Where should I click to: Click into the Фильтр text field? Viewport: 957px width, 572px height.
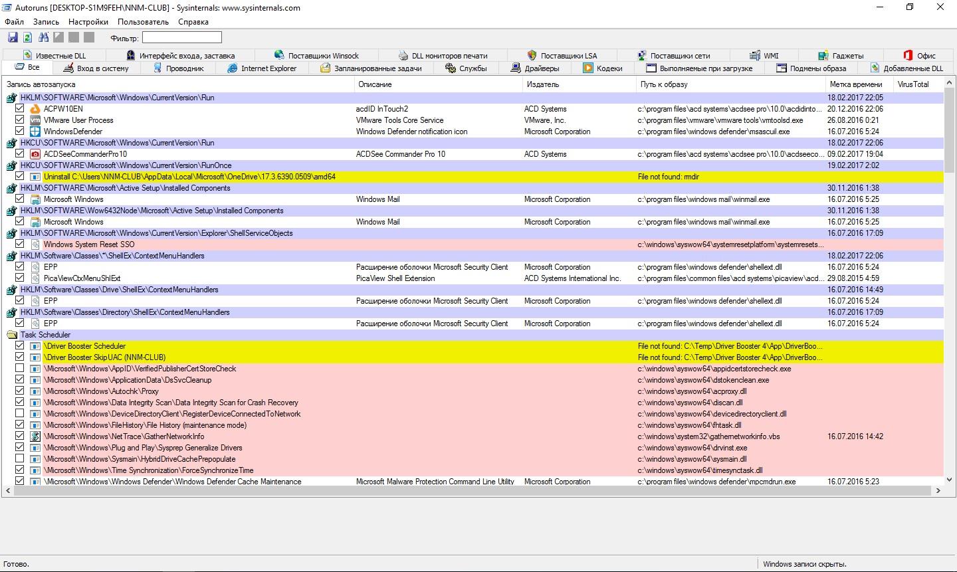181,38
